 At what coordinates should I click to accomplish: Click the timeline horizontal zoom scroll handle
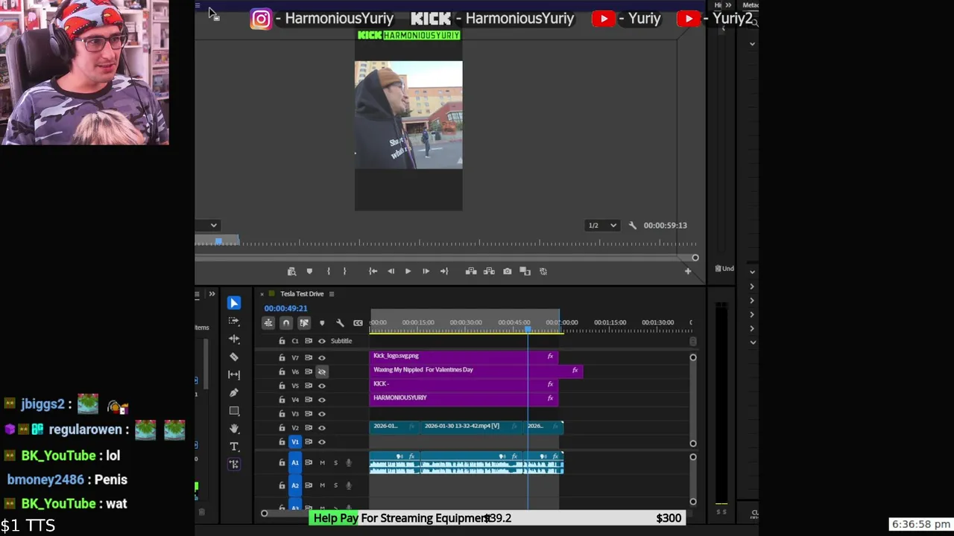click(264, 513)
